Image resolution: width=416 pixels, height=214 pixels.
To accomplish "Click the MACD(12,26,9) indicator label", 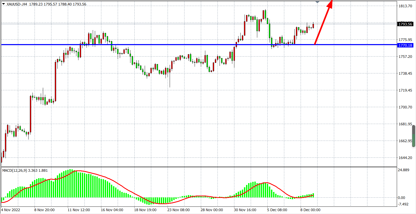I will coord(15,170).
